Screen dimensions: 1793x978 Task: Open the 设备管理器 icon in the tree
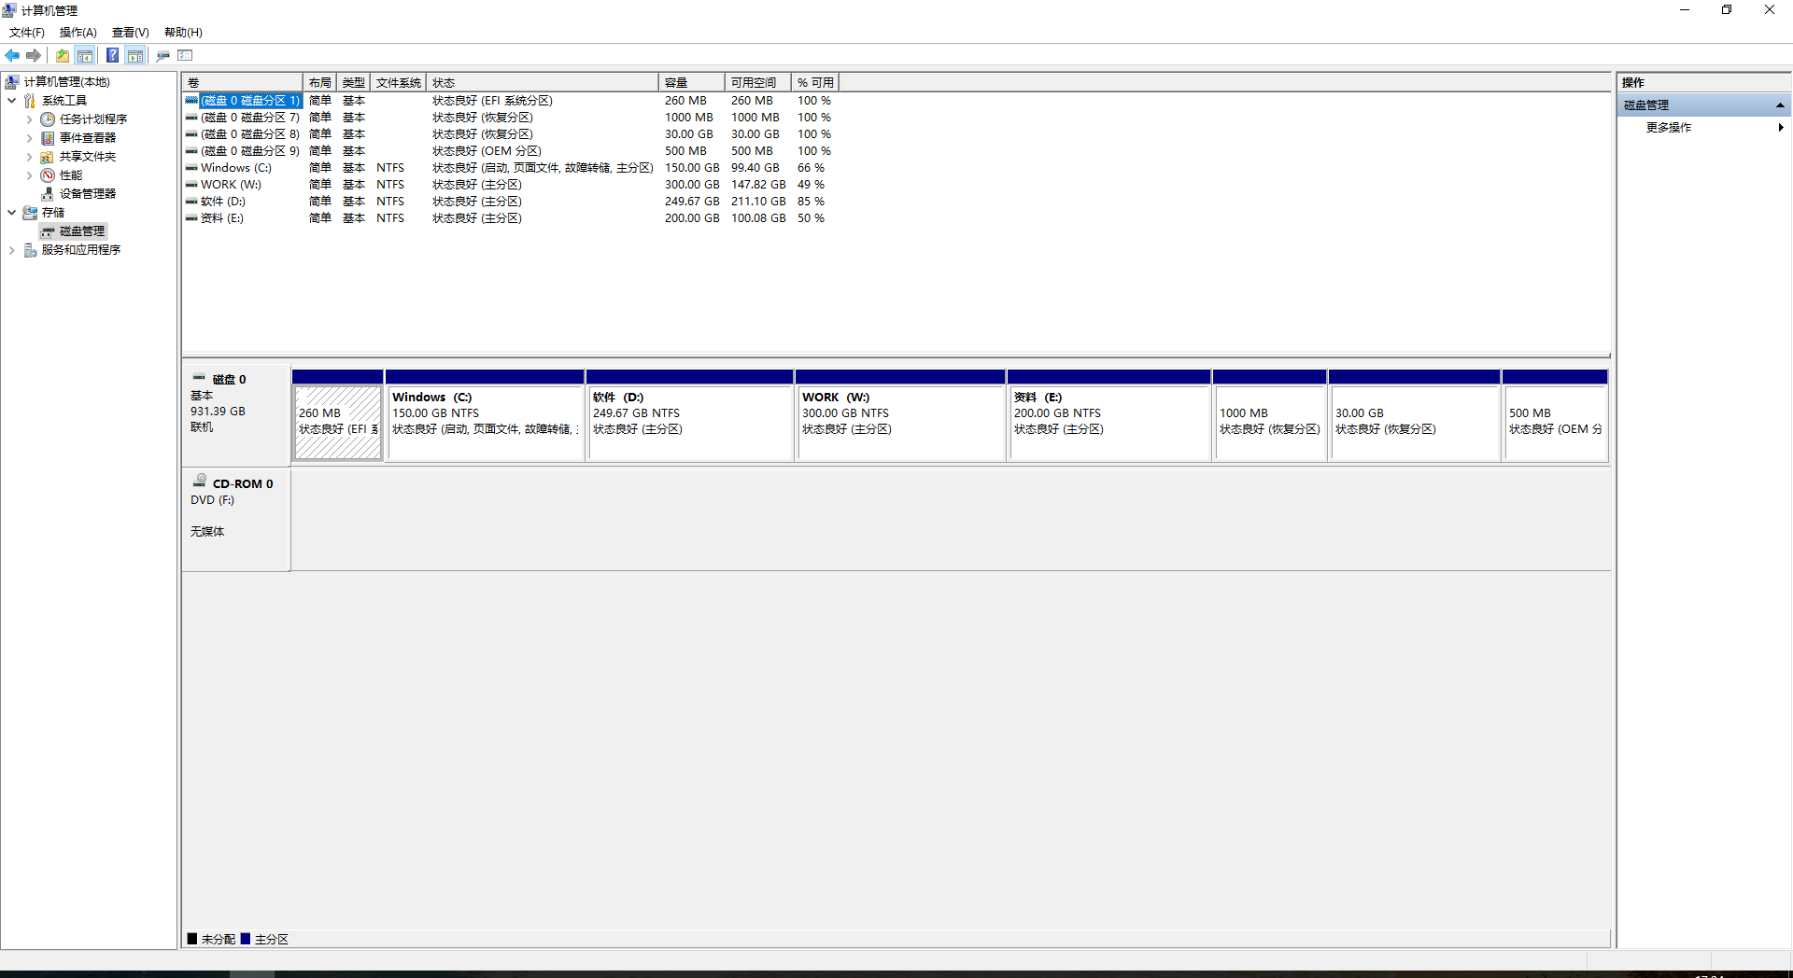pos(48,194)
